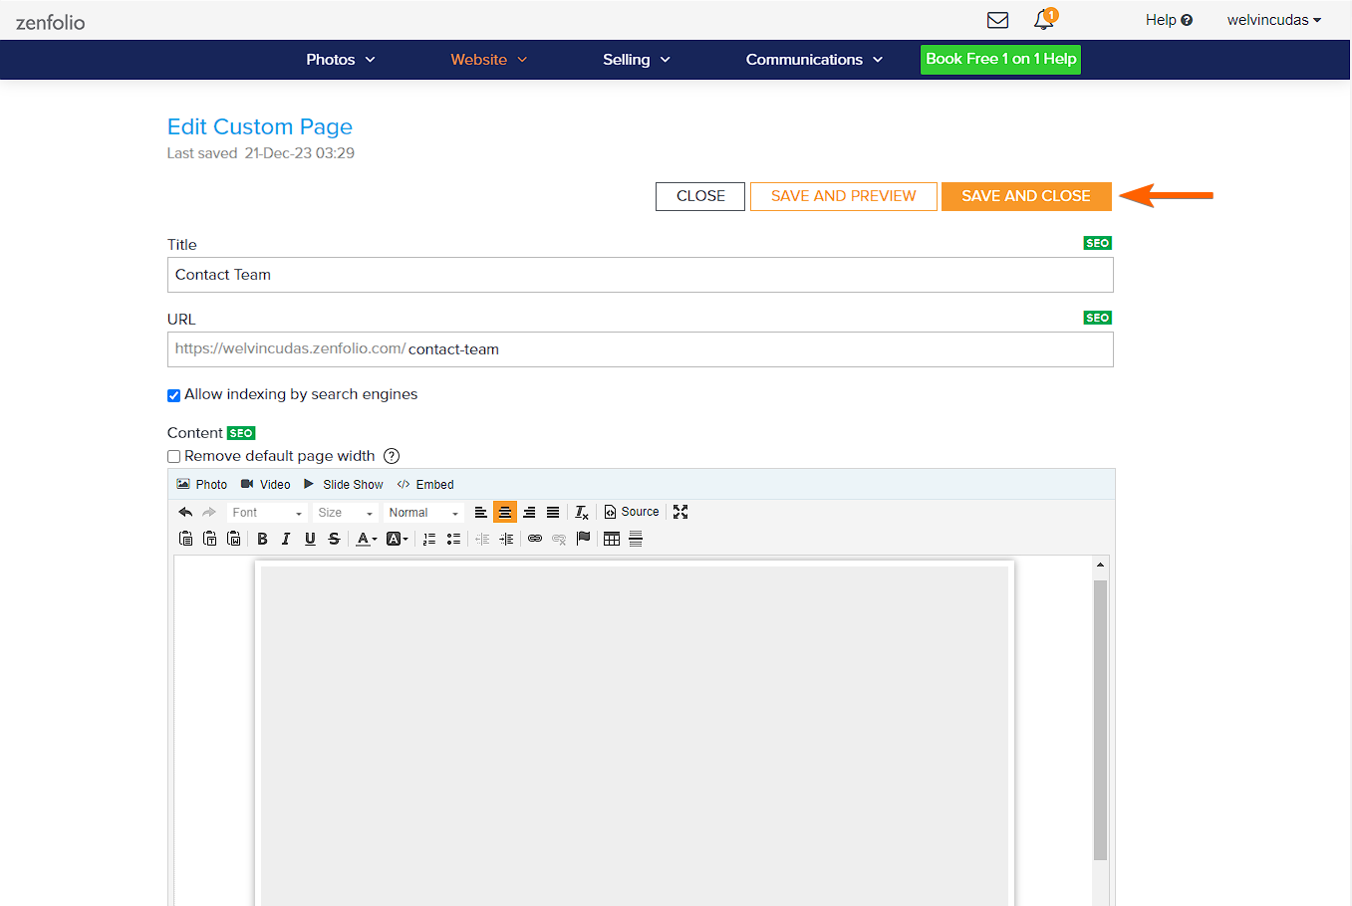Insert a bulleted list
1352x906 pixels.
[x=453, y=539]
